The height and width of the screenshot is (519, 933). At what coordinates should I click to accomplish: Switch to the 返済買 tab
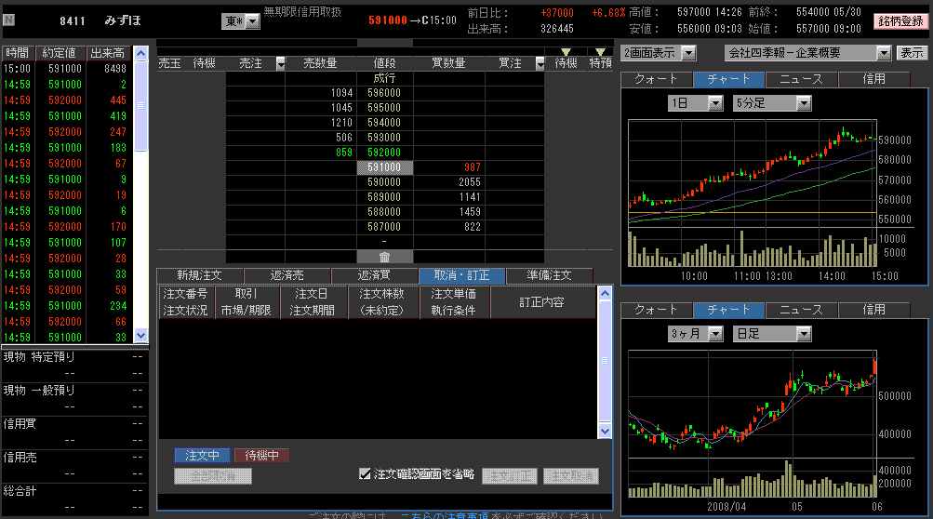(x=374, y=275)
